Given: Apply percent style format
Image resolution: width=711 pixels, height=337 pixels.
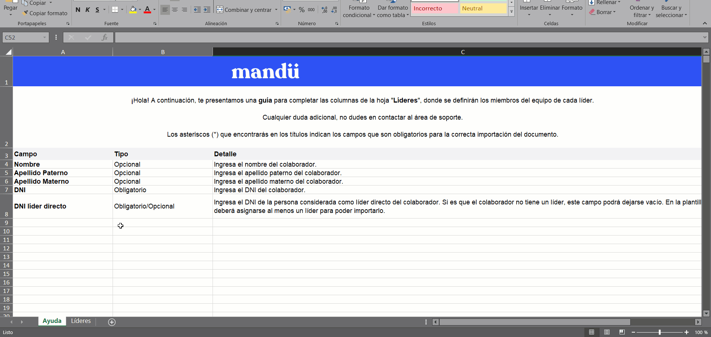Looking at the screenshot, I should click(x=302, y=10).
